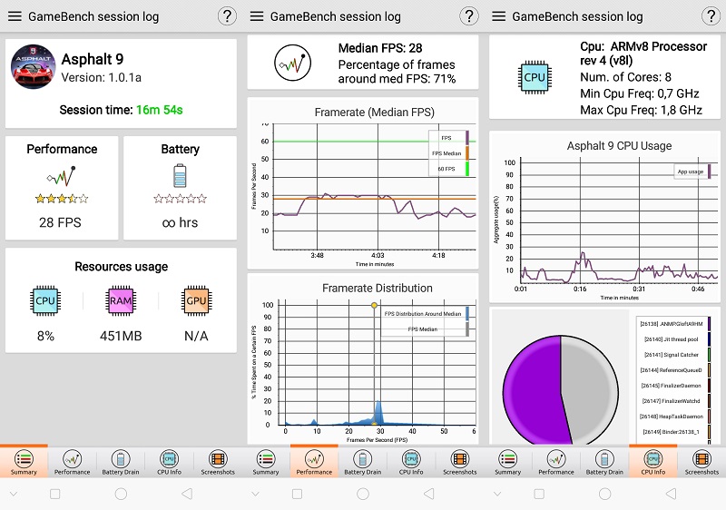ARMv8 Processor screen: open Battery Drain tab
This screenshot has height=510, width=726.
[x=604, y=462]
